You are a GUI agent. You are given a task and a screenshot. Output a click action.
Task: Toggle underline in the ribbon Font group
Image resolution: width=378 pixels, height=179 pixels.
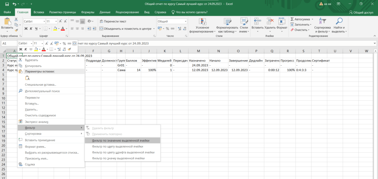pos(36,29)
